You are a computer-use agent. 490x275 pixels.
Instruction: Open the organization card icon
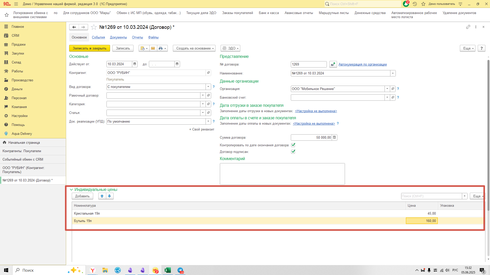pos(393,89)
